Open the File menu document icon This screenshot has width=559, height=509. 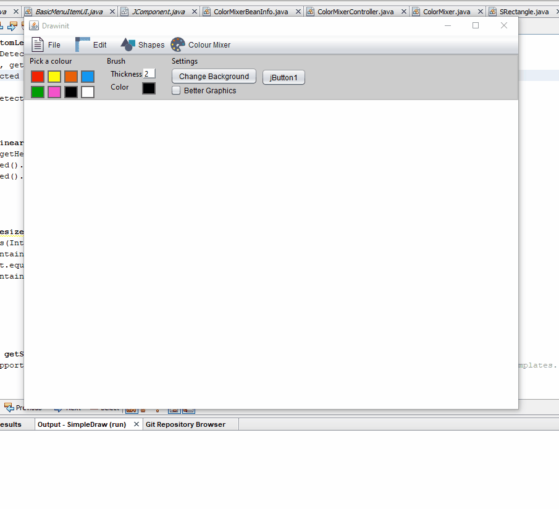tap(38, 45)
